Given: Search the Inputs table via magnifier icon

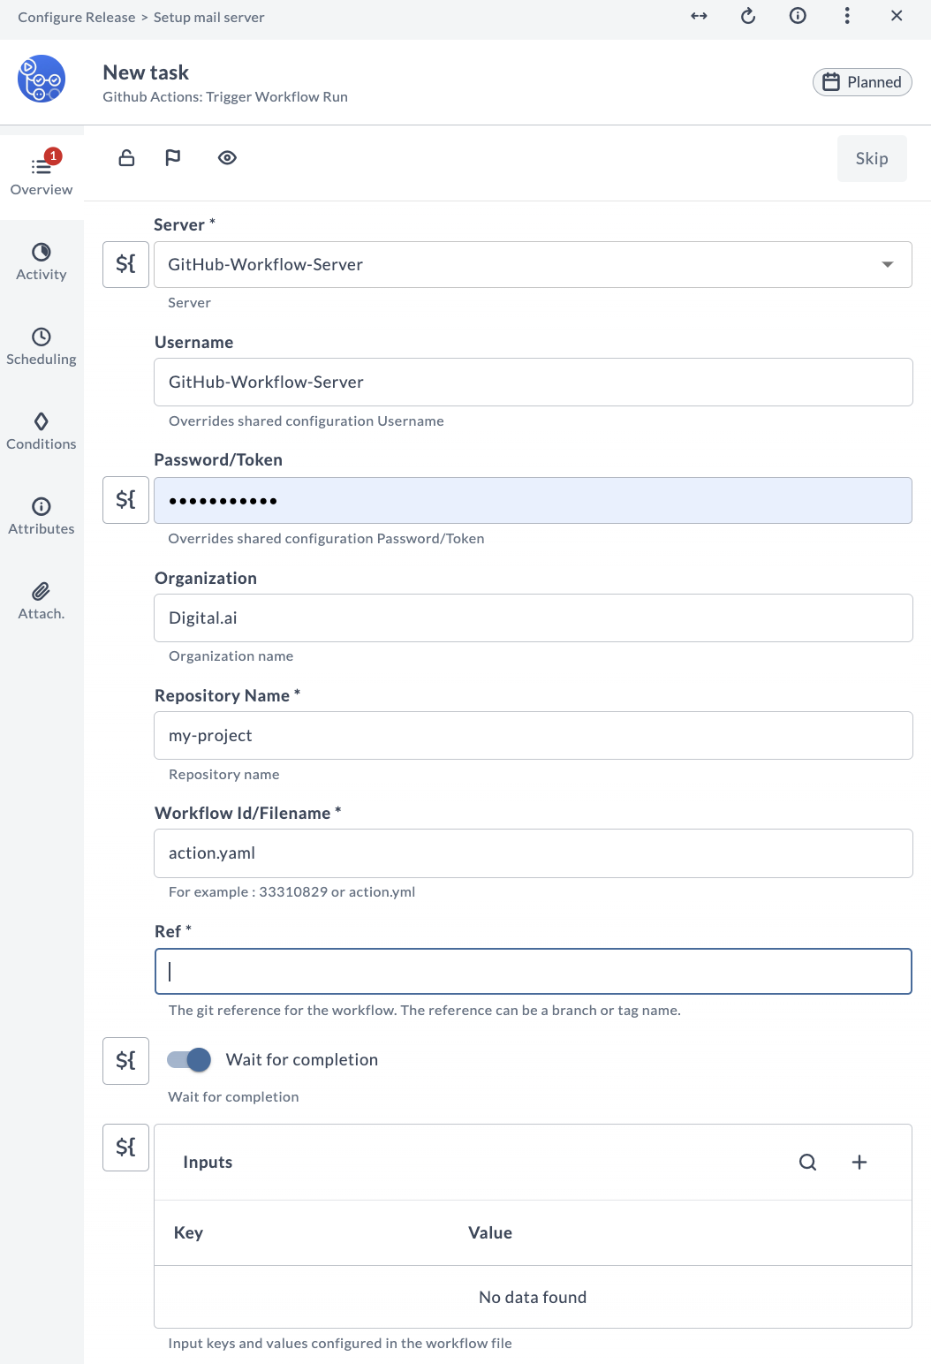Looking at the screenshot, I should pos(808,1162).
